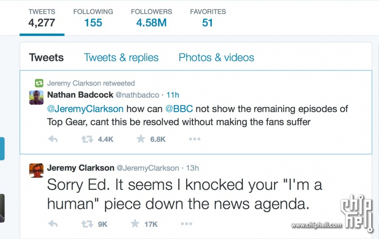Image resolution: width=379 pixels, height=239 pixels.
Task: Favorite Nathan Badcock's tweet with the star
Action: pyautogui.click(x=141, y=139)
